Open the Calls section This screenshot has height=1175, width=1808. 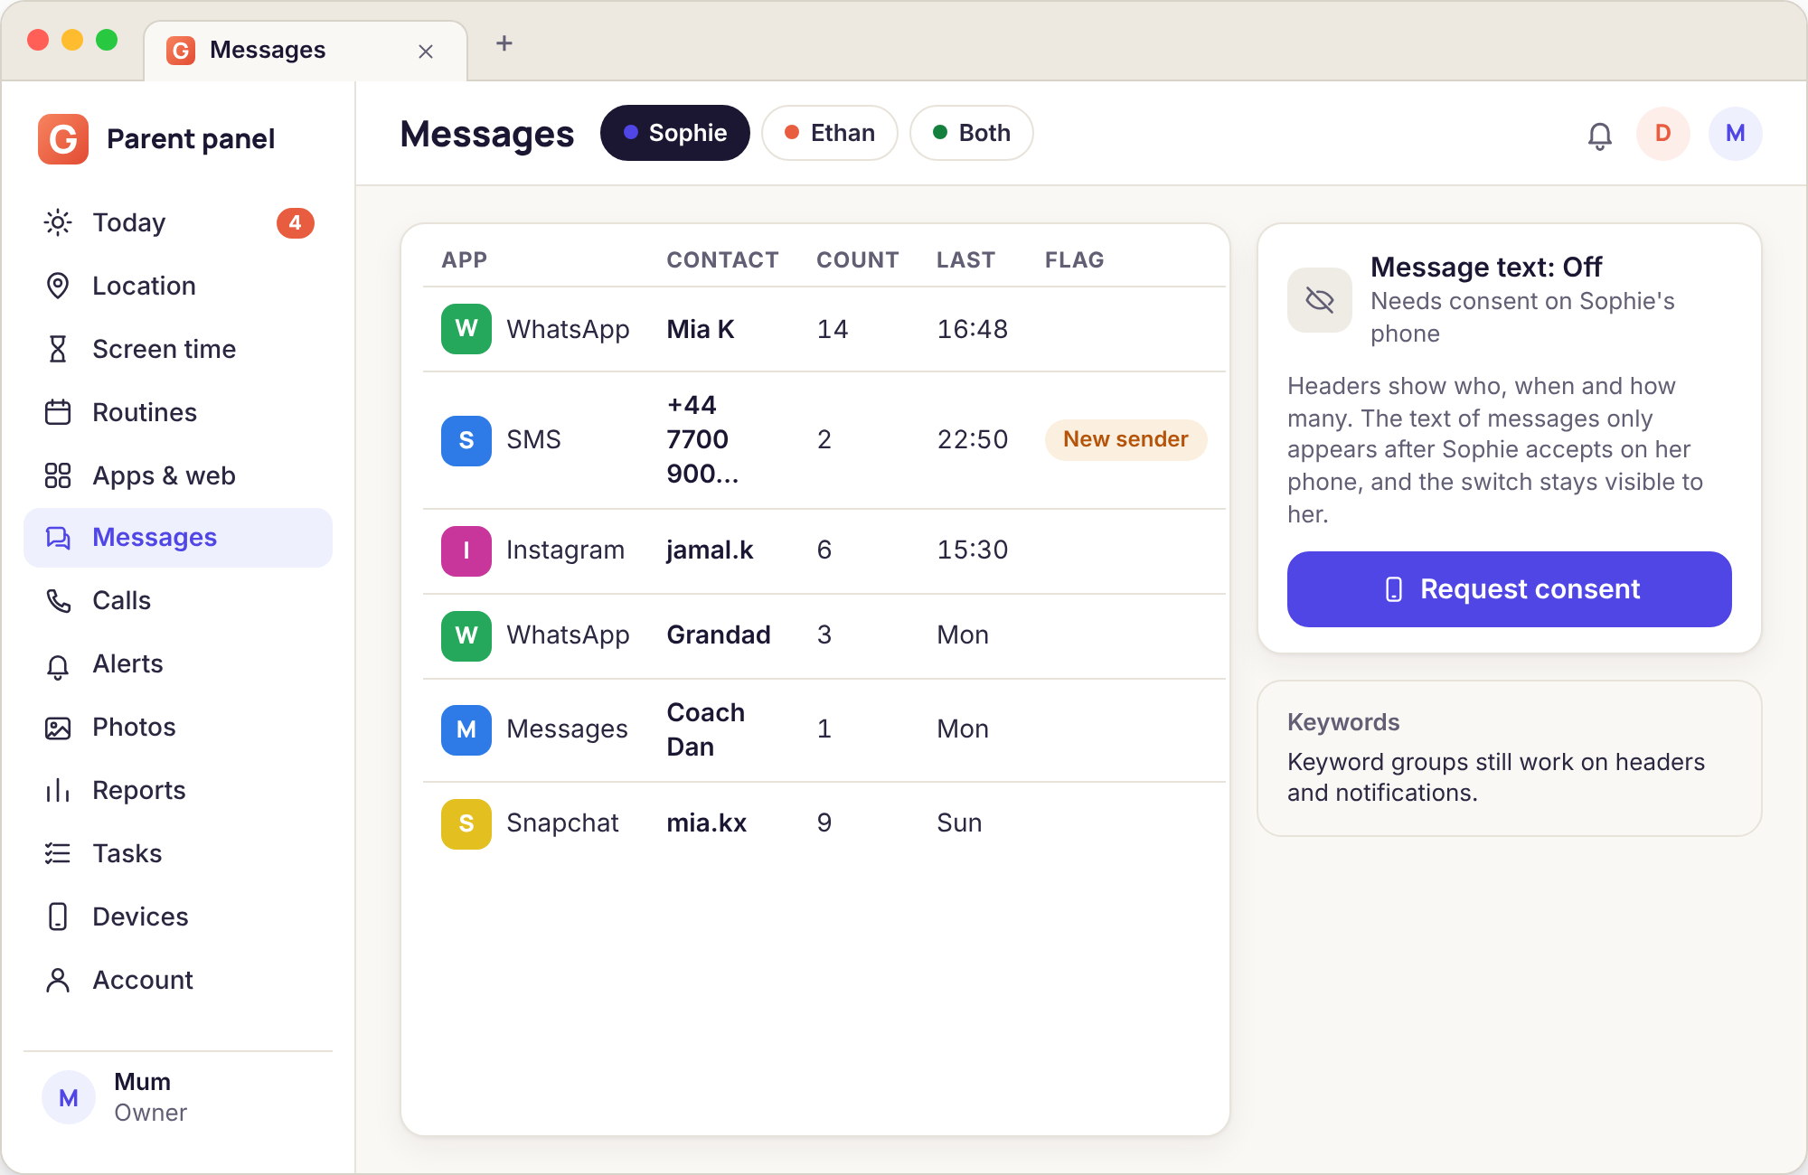(x=178, y=600)
